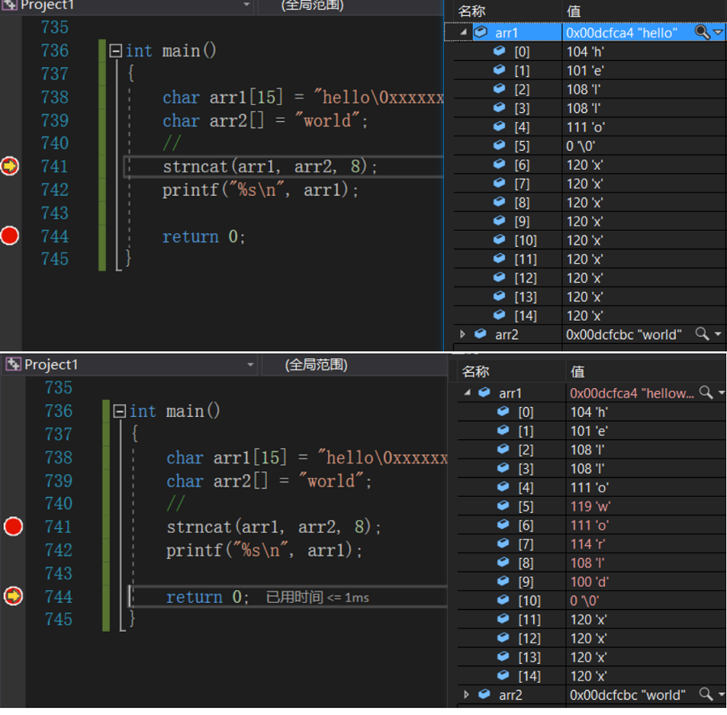Select arr2 variable cube icon in top watch
This screenshot has height=715, width=727.
pos(480,333)
